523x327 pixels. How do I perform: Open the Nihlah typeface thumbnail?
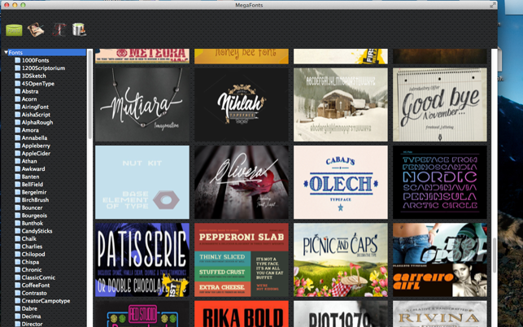[242, 104]
